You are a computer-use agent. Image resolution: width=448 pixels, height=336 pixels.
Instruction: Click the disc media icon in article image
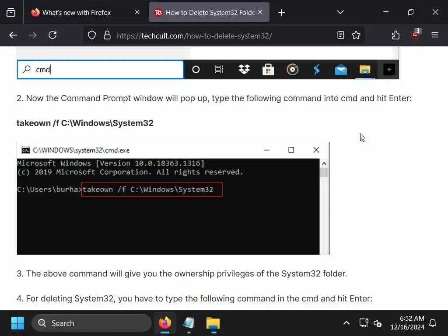tap(292, 70)
